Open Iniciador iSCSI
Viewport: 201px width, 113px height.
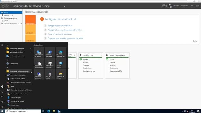(19, 105)
